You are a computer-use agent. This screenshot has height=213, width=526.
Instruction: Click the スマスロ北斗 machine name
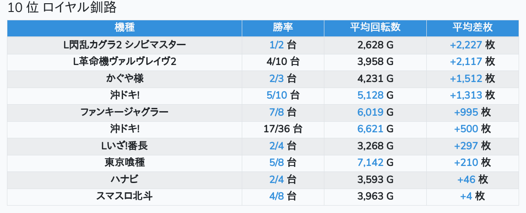(125, 196)
